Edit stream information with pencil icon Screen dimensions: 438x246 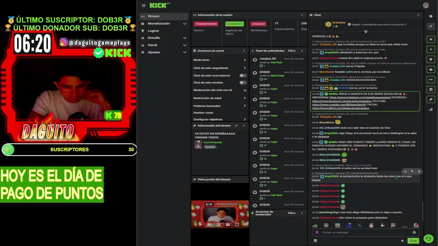[236, 126]
